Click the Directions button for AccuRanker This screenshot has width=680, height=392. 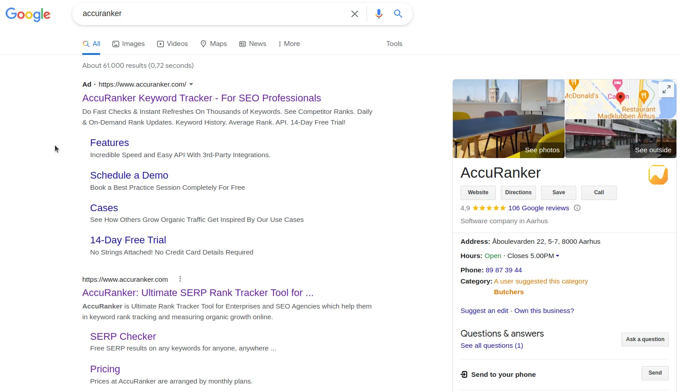(518, 192)
